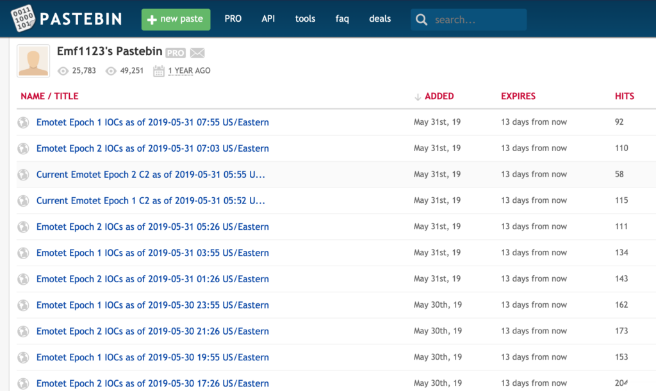This screenshot has height=391, width=656.
Task: Open Current Emotet Epoch 2 C2 05:55 paste
Action: pyautogui.click(x=151, y=175)
